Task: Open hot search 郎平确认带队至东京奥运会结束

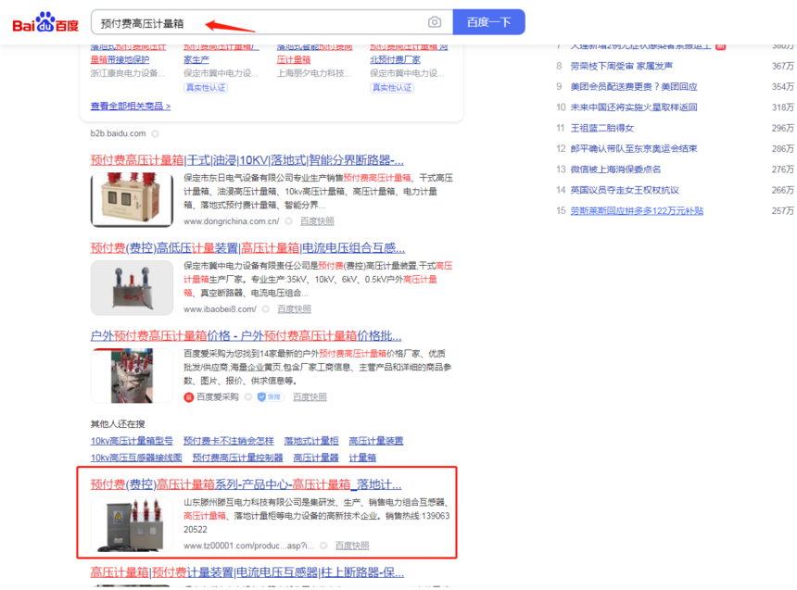Action: 634,149
